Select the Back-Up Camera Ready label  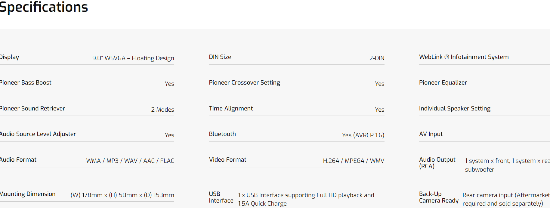click(x=438, y=197)
